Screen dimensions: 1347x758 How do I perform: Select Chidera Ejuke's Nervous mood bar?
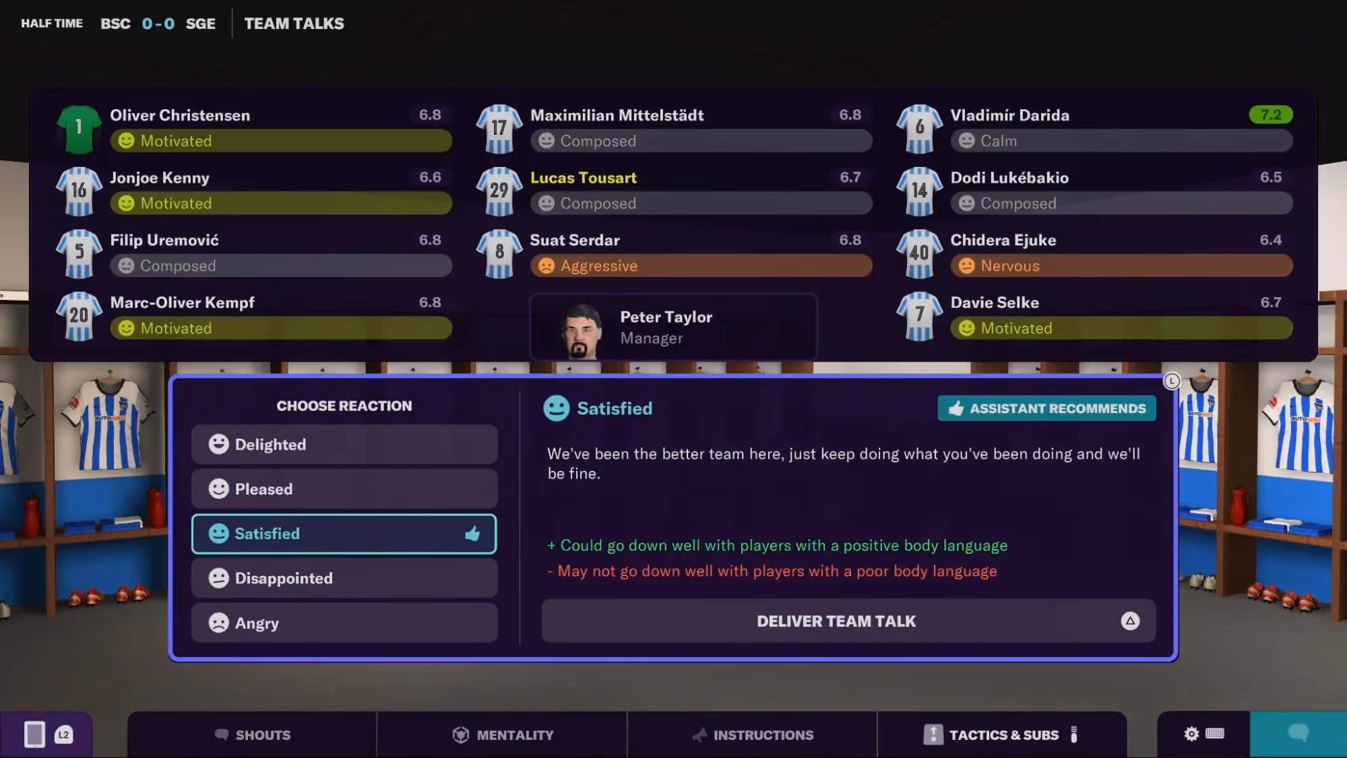[1121, 265]
